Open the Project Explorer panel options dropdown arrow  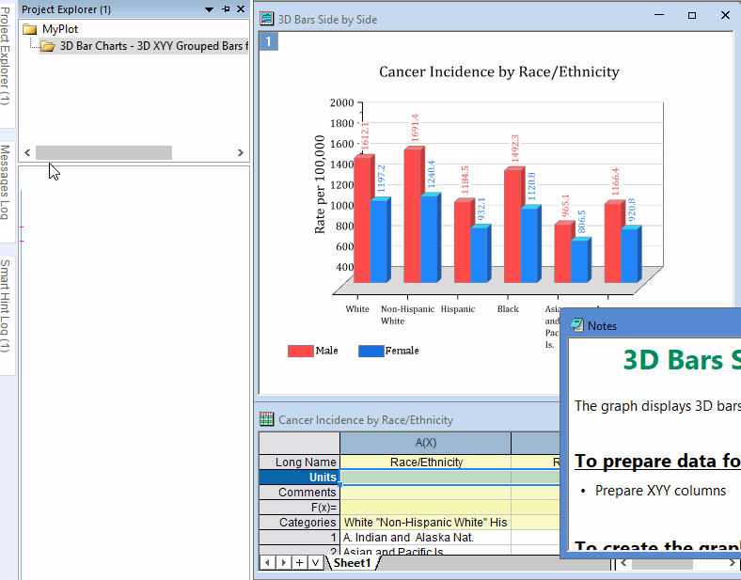pos(209,9)
